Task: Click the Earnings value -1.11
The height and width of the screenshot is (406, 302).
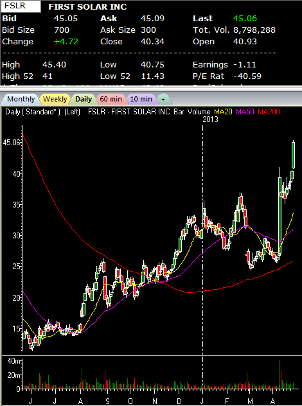Action: pos(245,65)
